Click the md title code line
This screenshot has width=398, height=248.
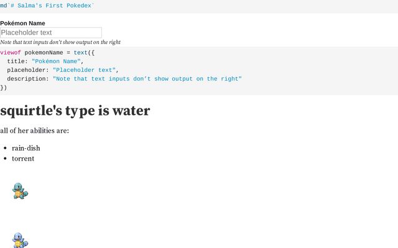47,6
